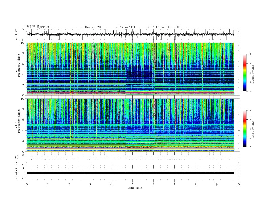Click the "7" tick on the Time axis

[175, 184]
